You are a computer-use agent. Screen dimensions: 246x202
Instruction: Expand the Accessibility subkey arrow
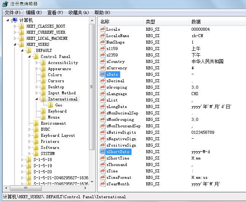pyautogui.click(x=37, y=63)
